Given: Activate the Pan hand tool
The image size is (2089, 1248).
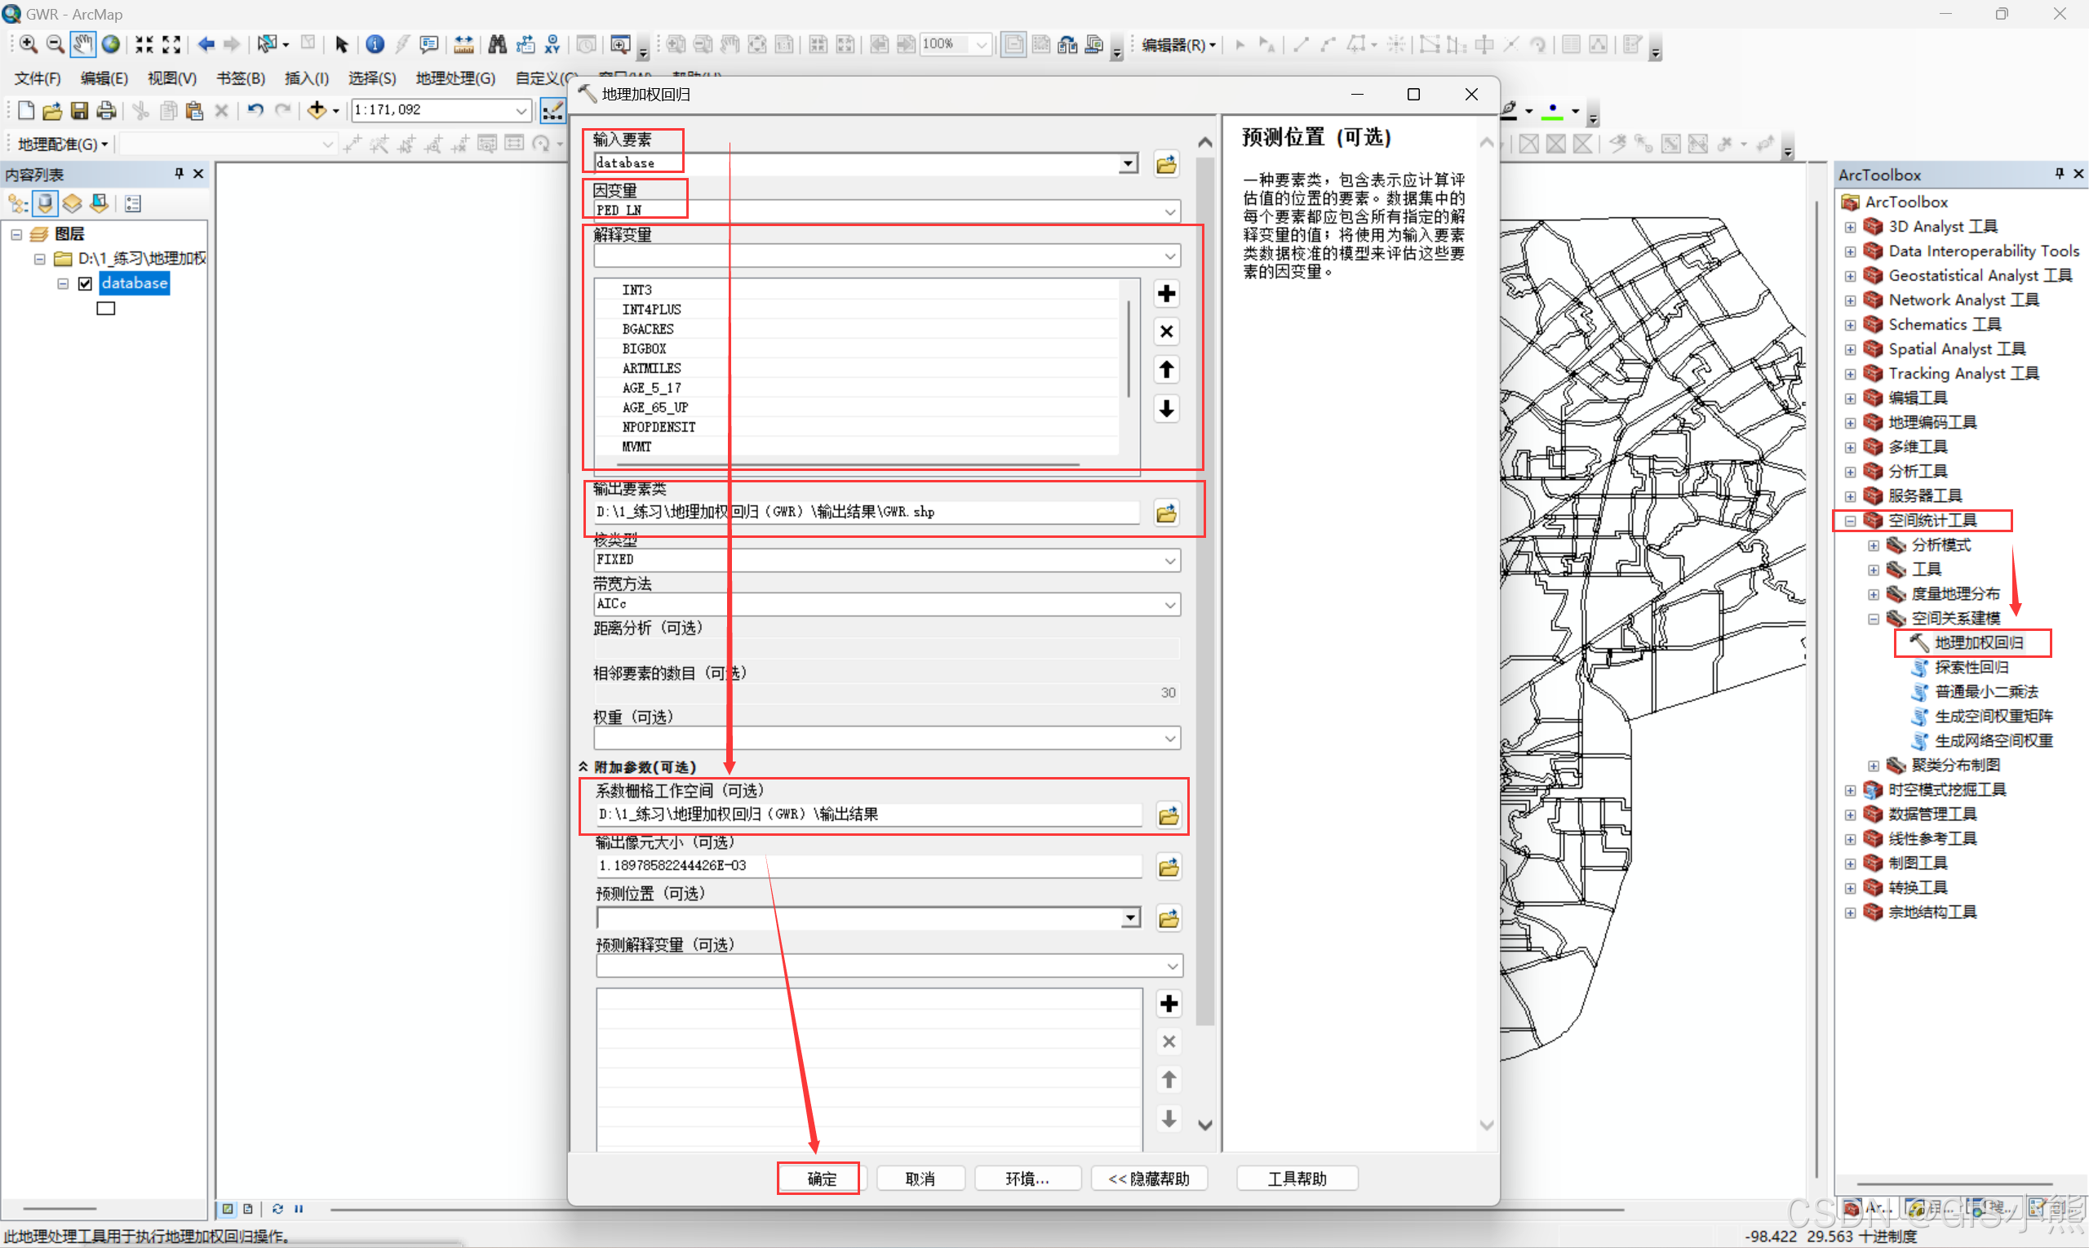Looking at the screenshot, I should (x=82, y=45).
